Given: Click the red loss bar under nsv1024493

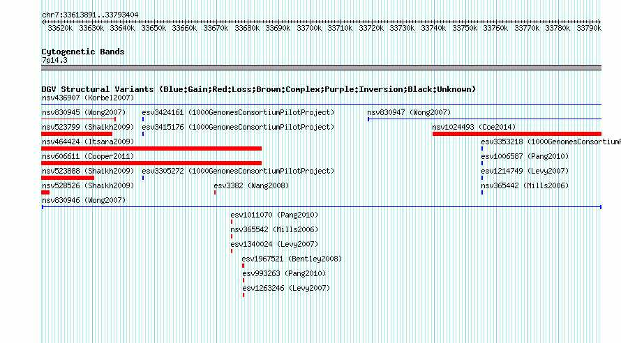Looking at the screenshot, I should tap(517, 134).
